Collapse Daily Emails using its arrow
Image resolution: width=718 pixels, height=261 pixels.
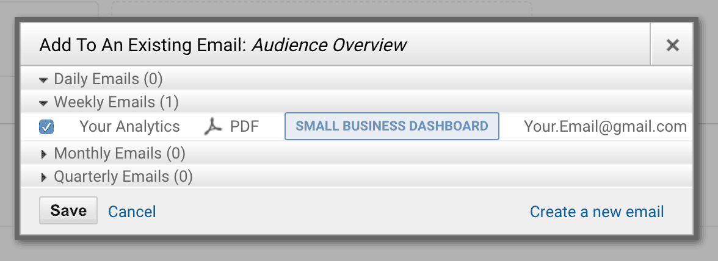click(x=43, y=80)
